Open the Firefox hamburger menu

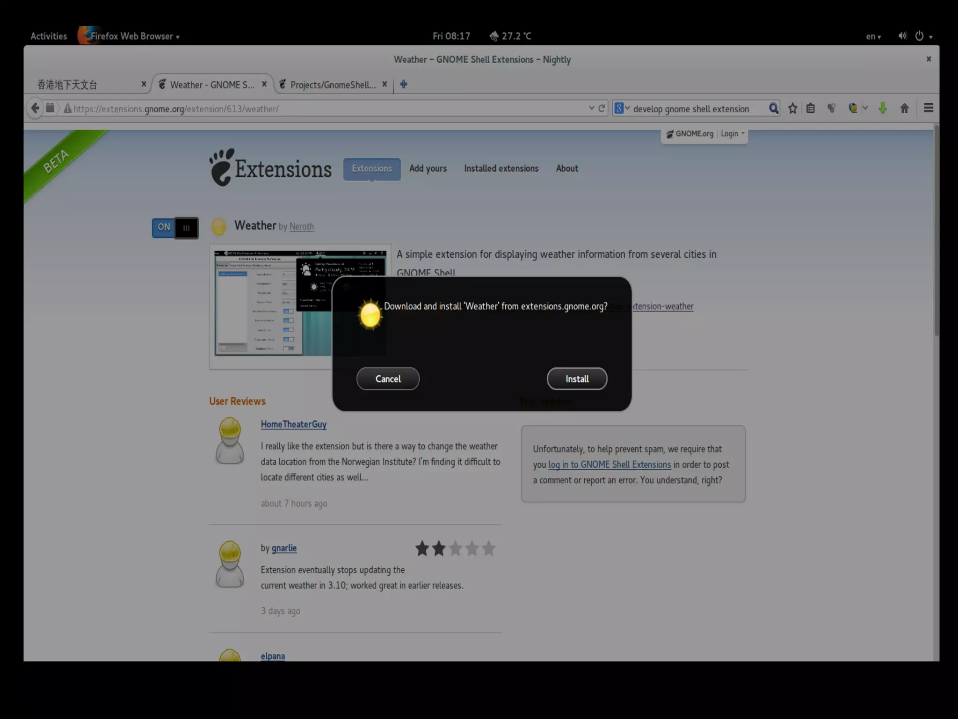(x=929, y=108)
